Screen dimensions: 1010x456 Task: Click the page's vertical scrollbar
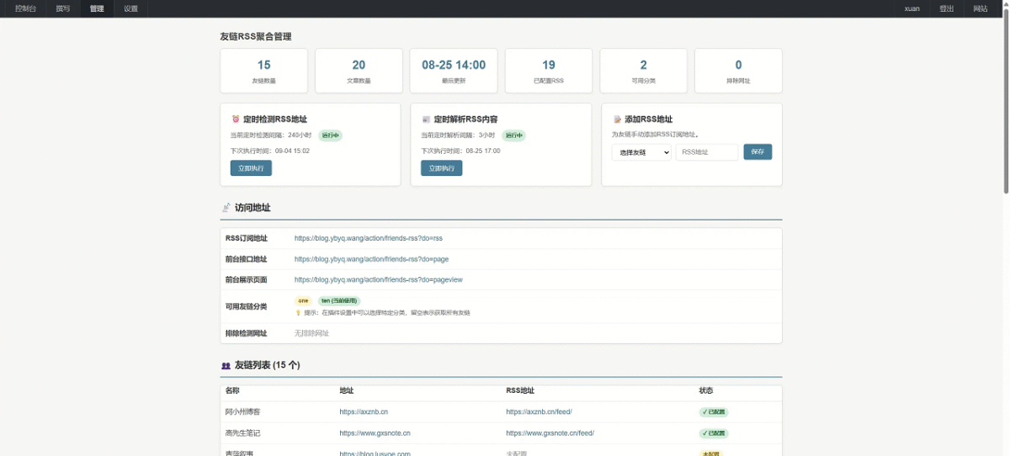click(1006, 101)
